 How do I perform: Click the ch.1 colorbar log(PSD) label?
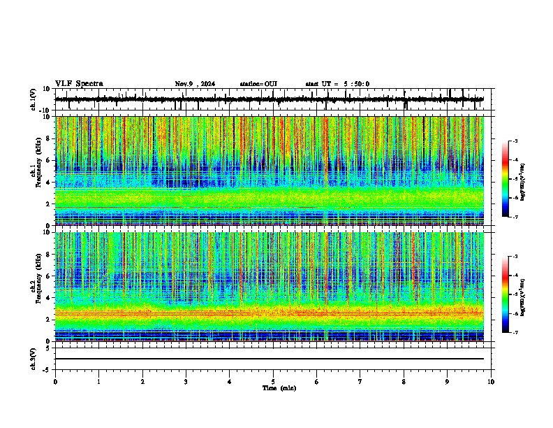tap(522, 183)
